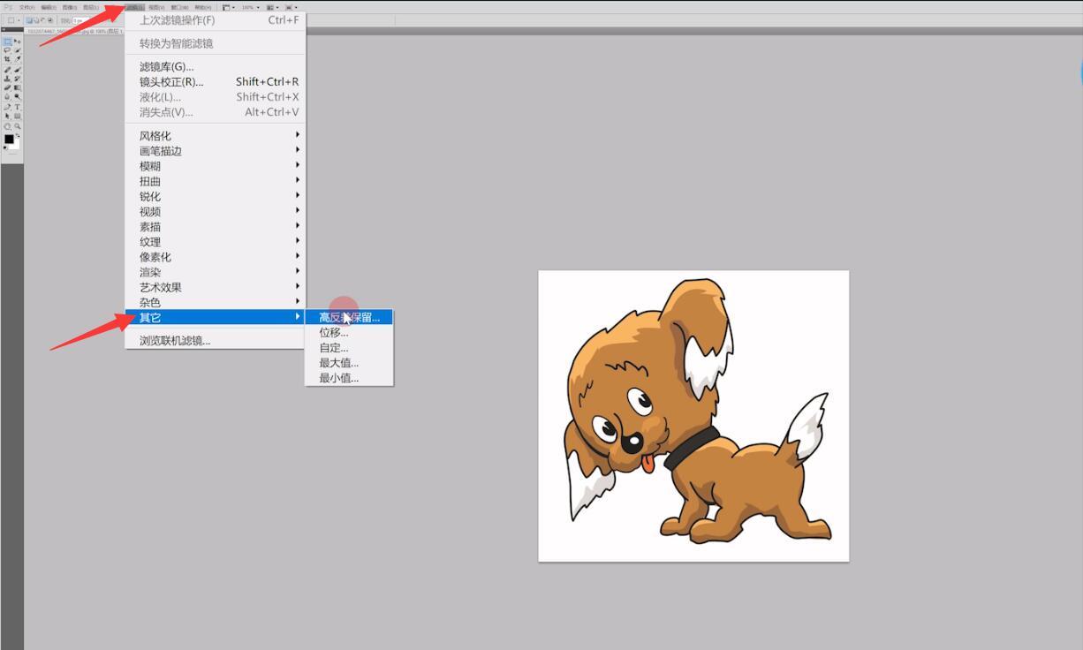
Task: Select the Zoom magnifier tool
Action: pyautogui.click(x=17, y=126)
